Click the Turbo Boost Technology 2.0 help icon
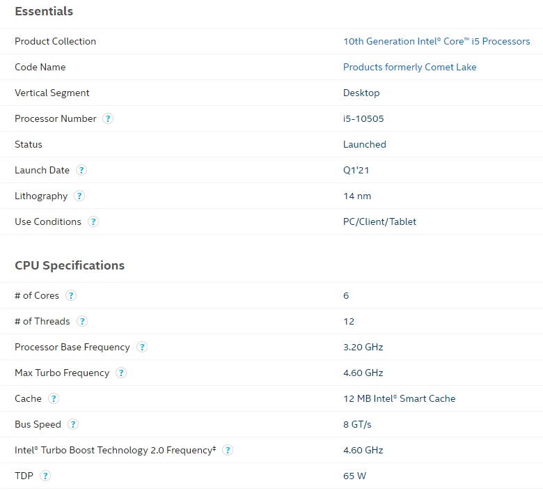543x491 pixels. pyautogui.click(x=228, y=450)
